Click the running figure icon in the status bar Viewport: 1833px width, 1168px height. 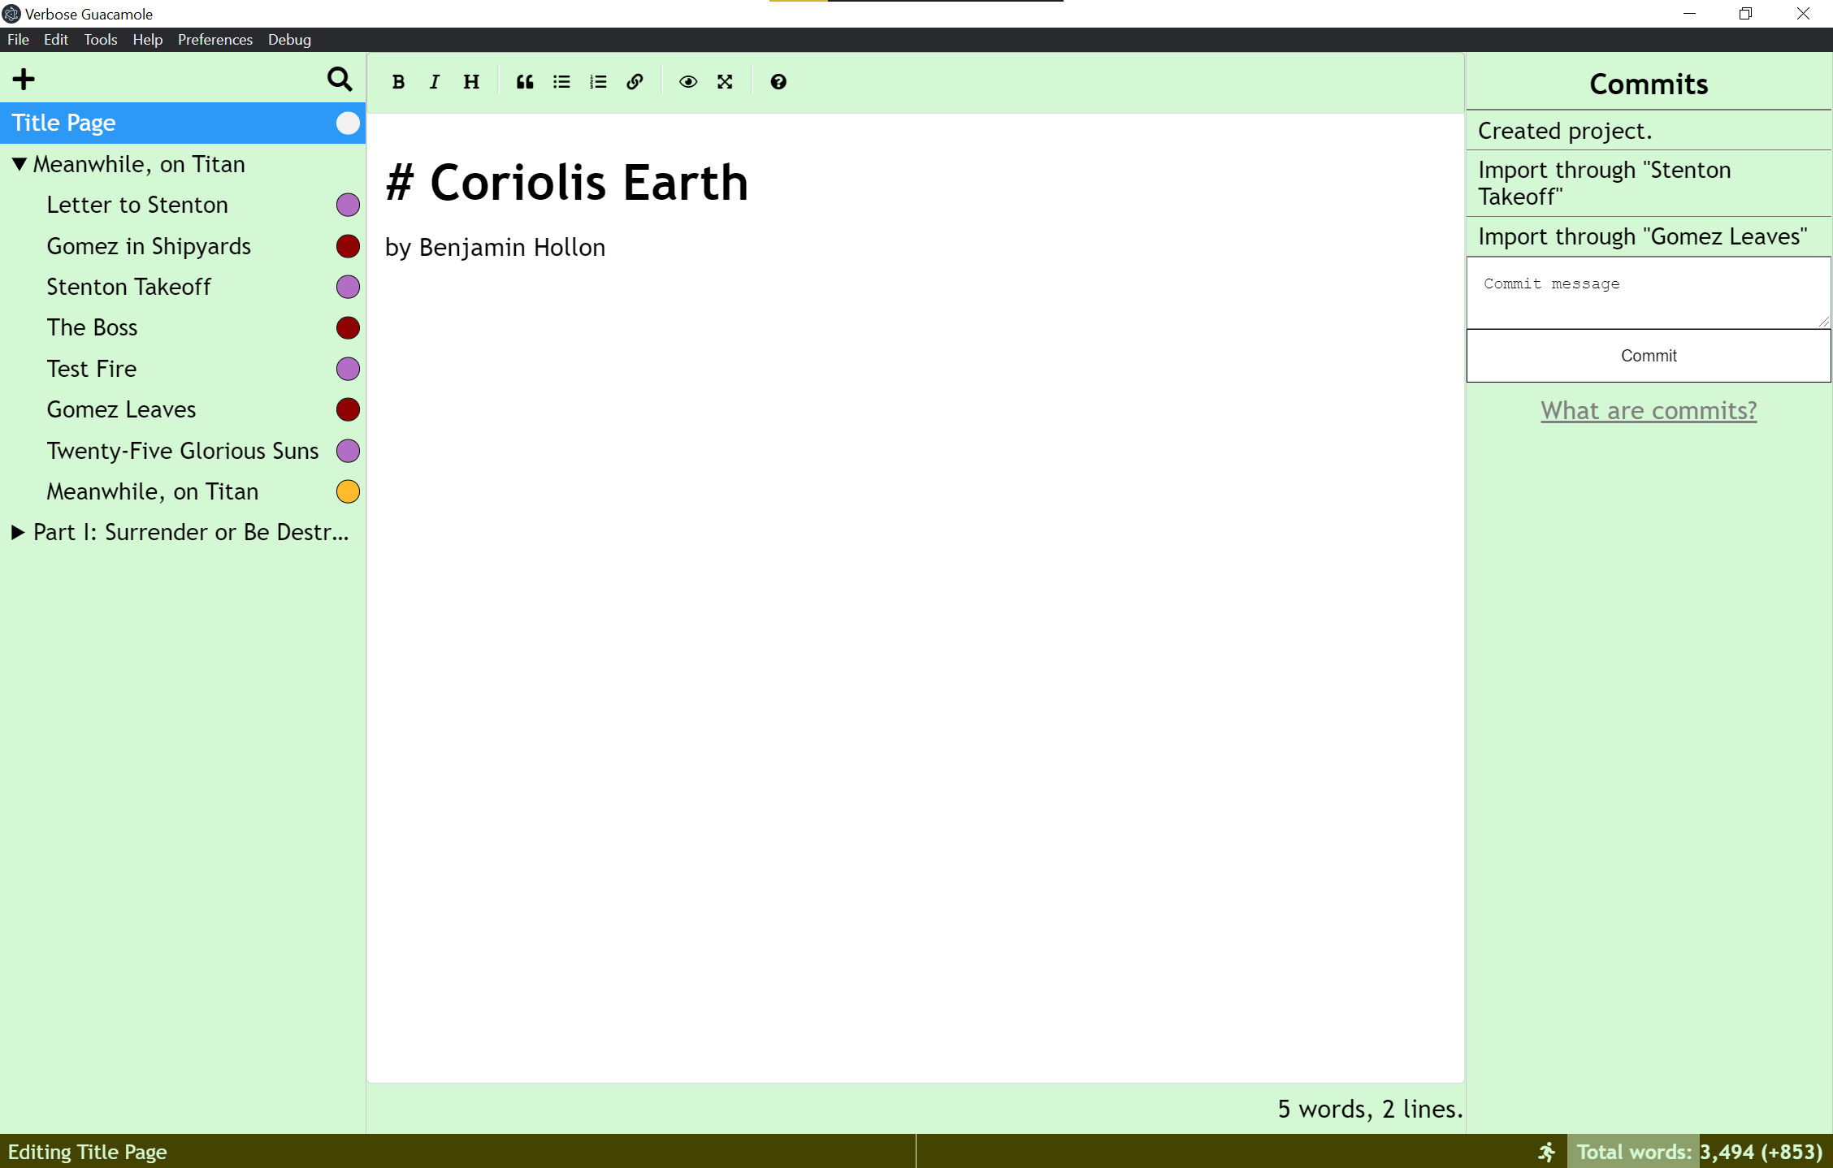click(x=1547, y=1152)
